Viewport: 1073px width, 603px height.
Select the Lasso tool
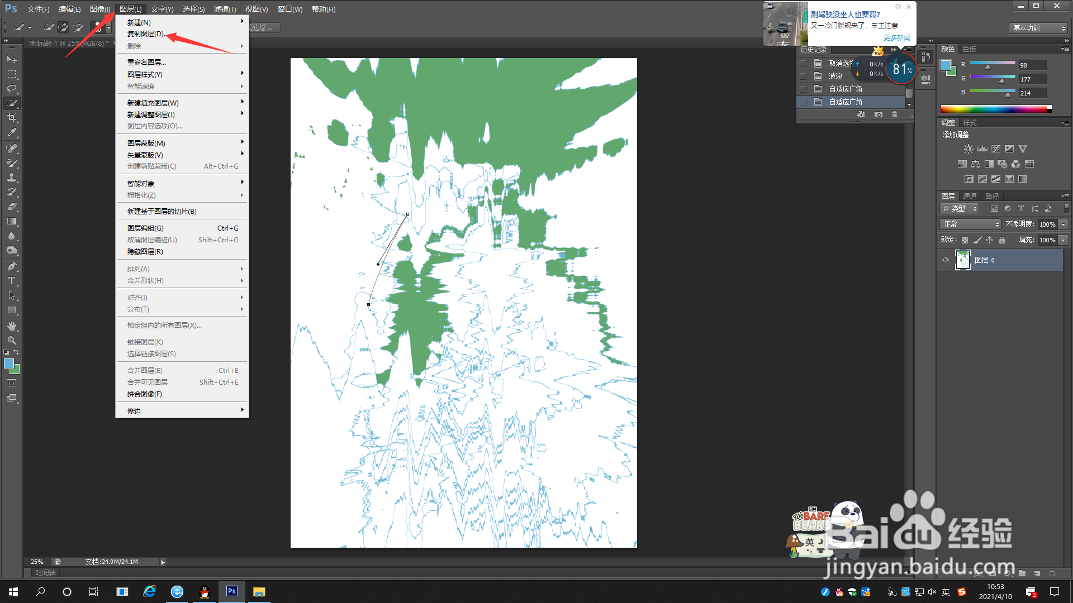click(x=12, y=89)
